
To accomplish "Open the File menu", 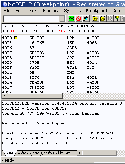I will [7, 11].
